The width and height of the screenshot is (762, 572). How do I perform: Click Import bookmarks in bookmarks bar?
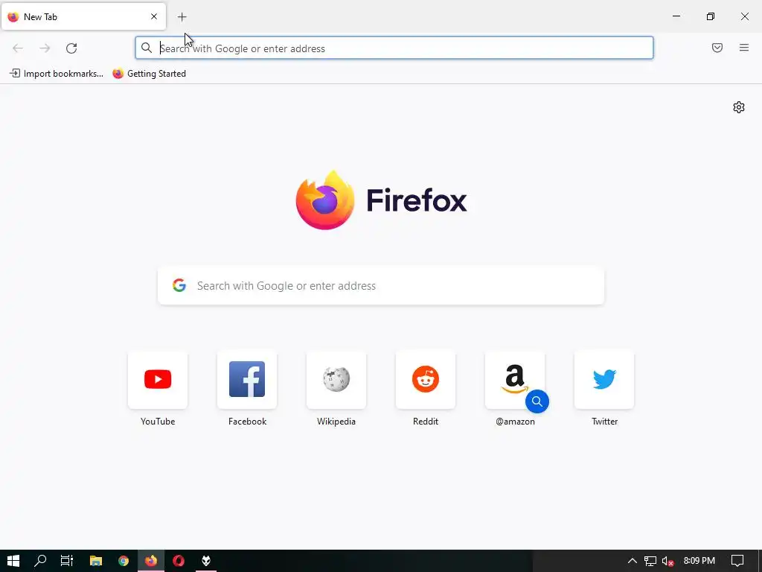pyautogui.click(x=57, y=74)
